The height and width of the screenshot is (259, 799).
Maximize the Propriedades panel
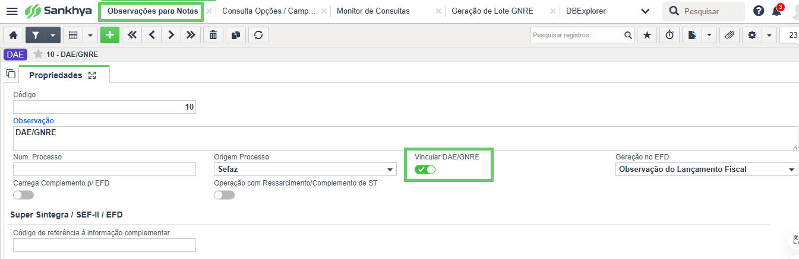(92, 75)
